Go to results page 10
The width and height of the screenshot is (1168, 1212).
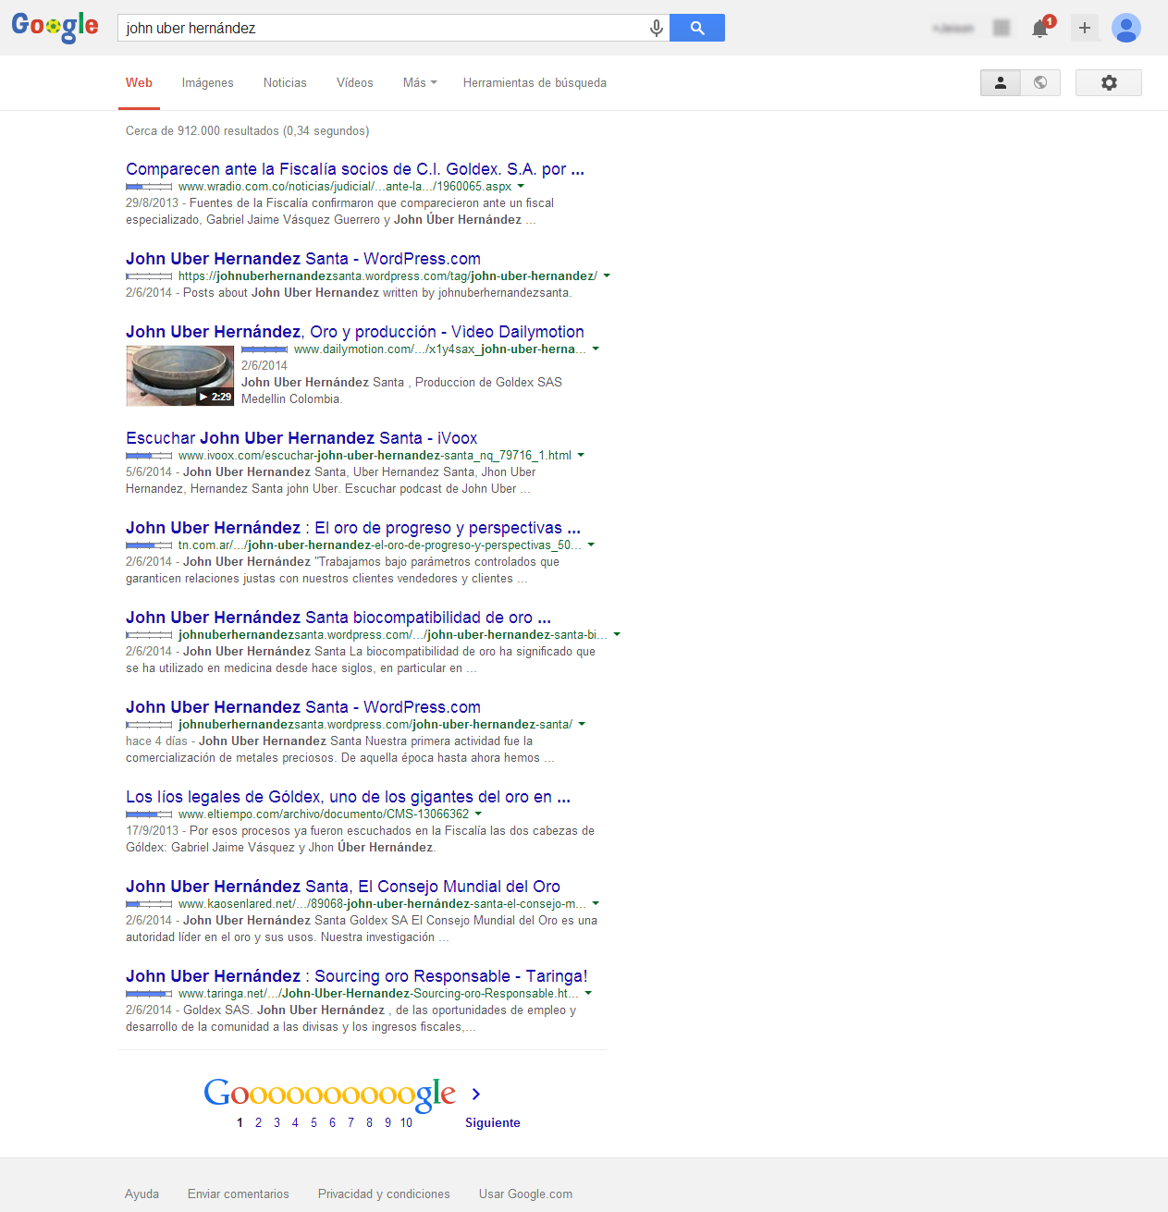point(406,1122)
